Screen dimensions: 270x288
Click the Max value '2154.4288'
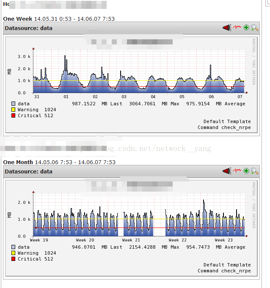[x=142, y=247]
